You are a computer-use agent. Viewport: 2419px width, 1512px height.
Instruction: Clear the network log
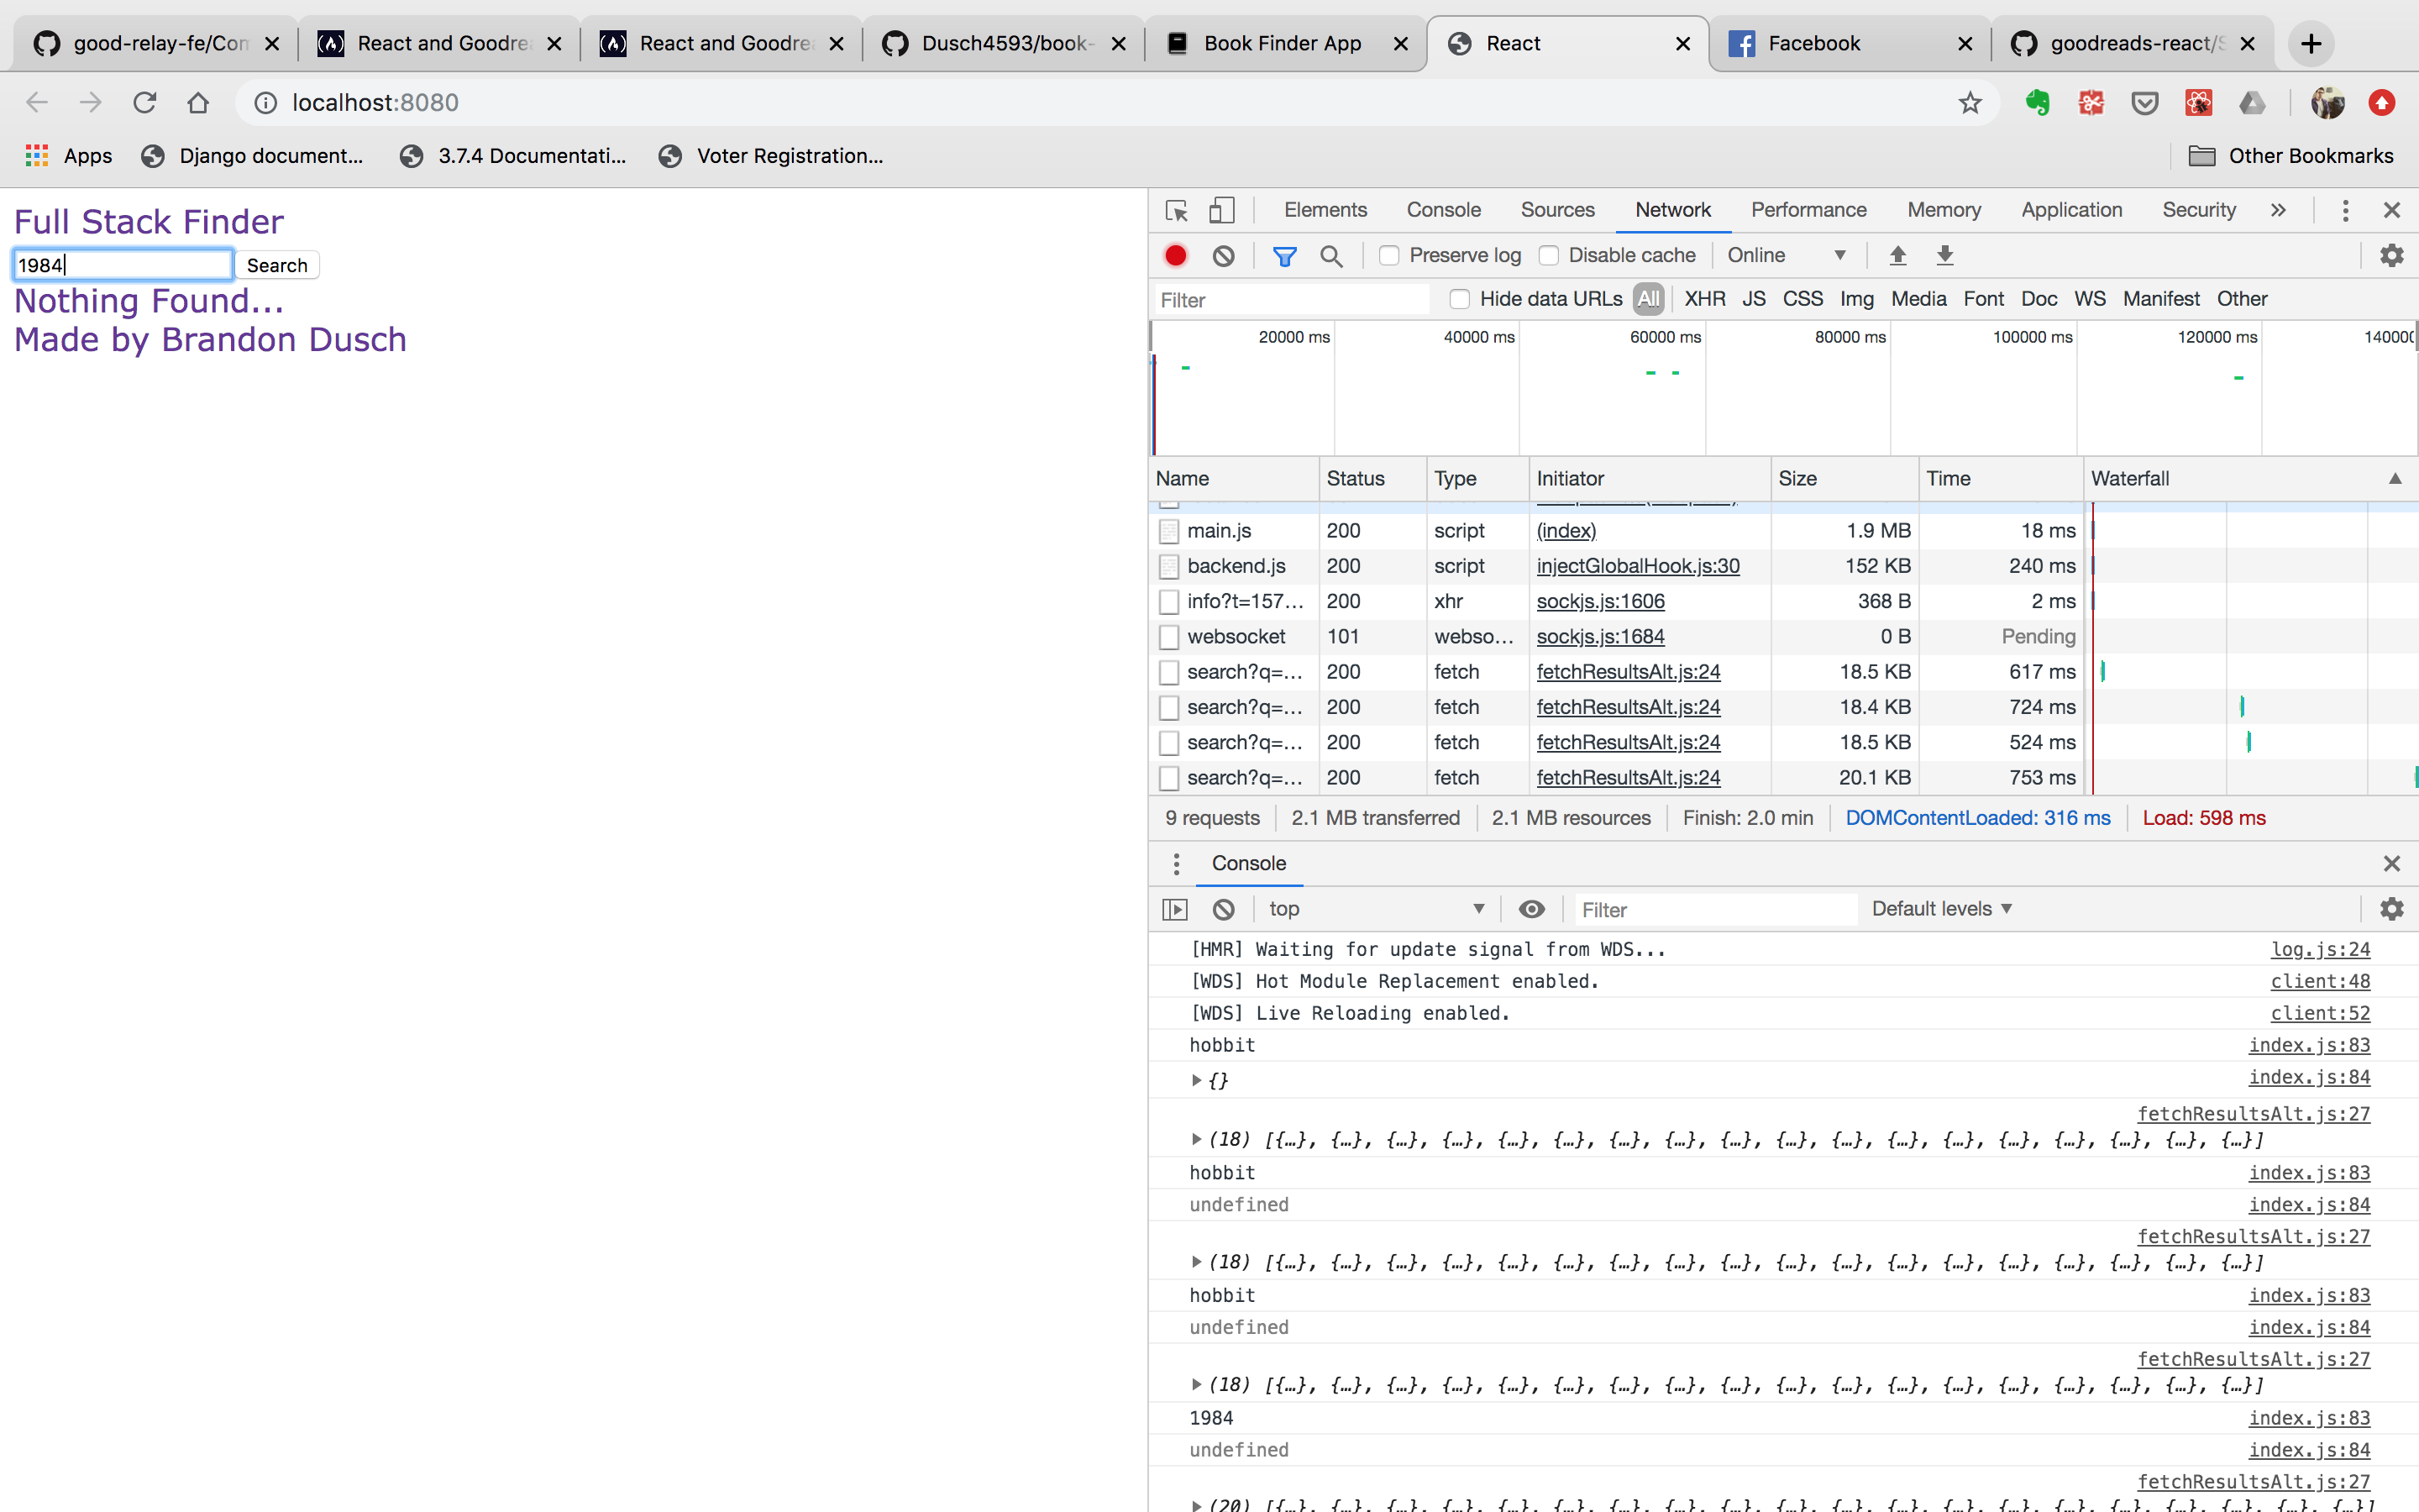(x=1224, y=256)
